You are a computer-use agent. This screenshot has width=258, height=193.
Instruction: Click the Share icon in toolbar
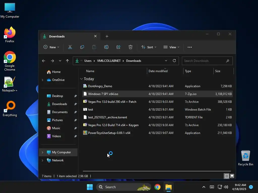click(x=118, y=47)
